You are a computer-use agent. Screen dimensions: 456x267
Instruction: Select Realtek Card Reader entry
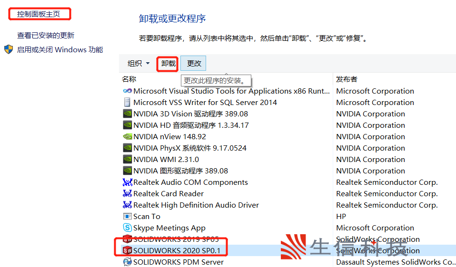click(169, 193)
